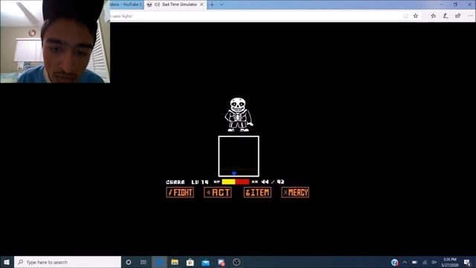Click the LV 19 level text
The height and width of the screenshot is (268, 476).
coord(200,182)
